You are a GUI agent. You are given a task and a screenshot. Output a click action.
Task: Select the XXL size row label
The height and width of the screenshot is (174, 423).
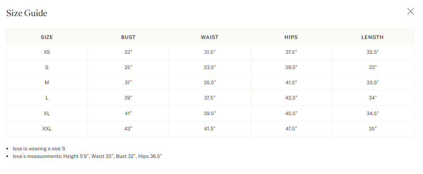[x=47, y=129]
